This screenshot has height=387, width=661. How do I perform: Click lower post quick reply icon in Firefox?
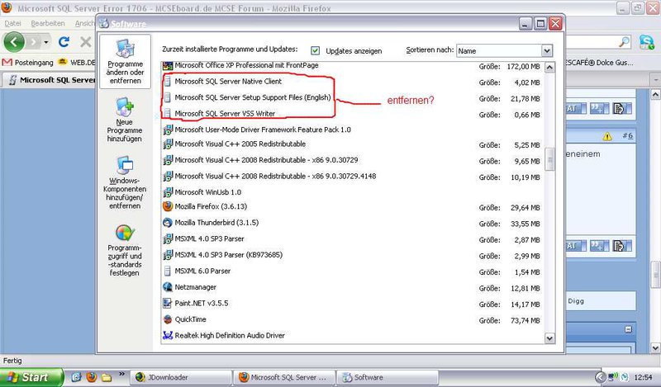coord(622,246)
